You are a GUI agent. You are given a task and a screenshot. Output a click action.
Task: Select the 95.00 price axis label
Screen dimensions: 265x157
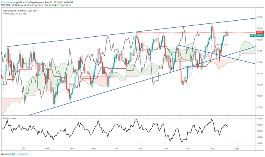[x=260, y=107]
